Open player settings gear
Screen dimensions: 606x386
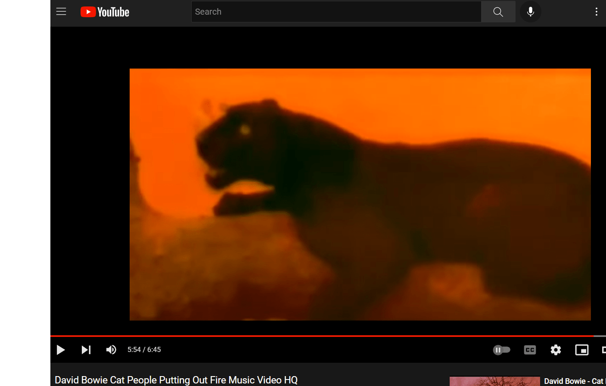pos(556,350)
